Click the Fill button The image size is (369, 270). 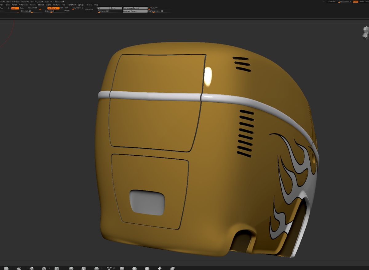103,8
